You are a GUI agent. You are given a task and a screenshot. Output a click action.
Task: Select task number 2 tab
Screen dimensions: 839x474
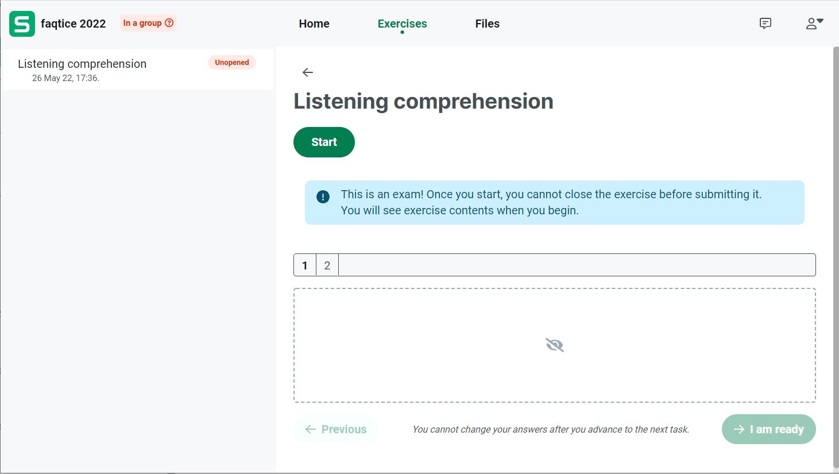(327, 265)
